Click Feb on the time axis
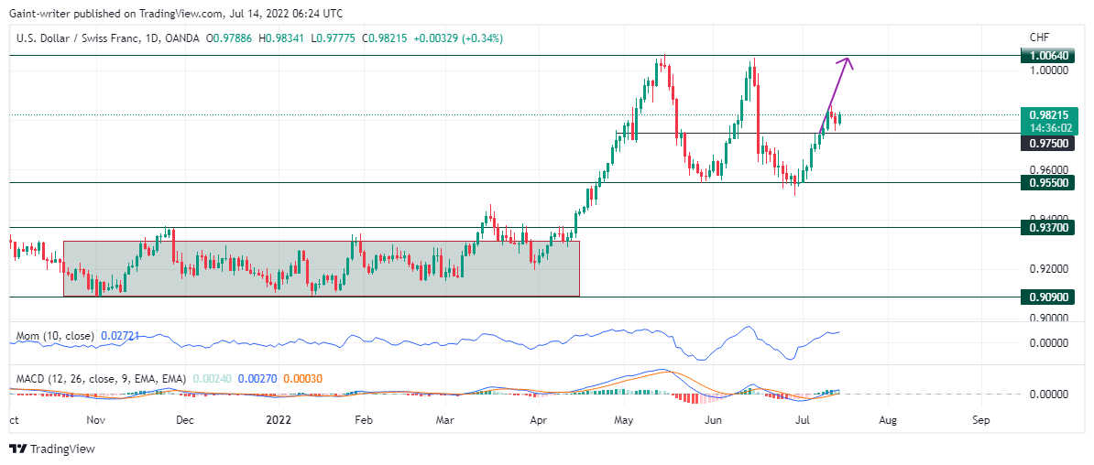The height and width of the screenshot is (465, 1094). (363, 420)
